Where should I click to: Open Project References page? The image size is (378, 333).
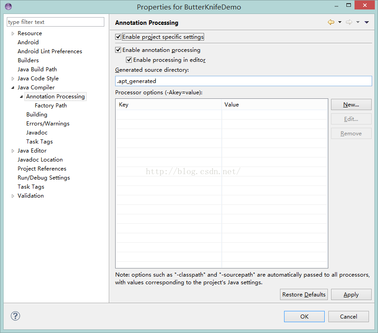click(42, 169)
